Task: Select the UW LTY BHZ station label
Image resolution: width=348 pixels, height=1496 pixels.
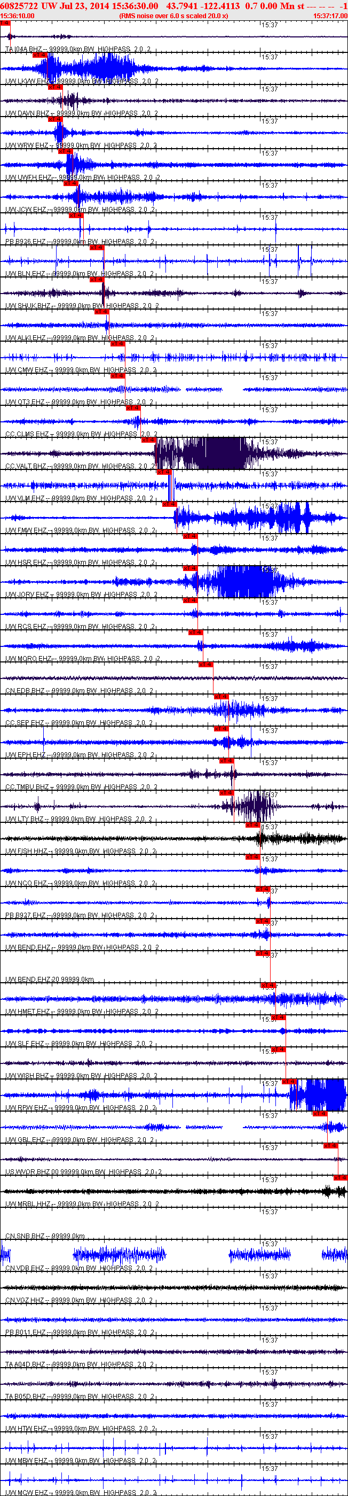Action: [79, 819]
